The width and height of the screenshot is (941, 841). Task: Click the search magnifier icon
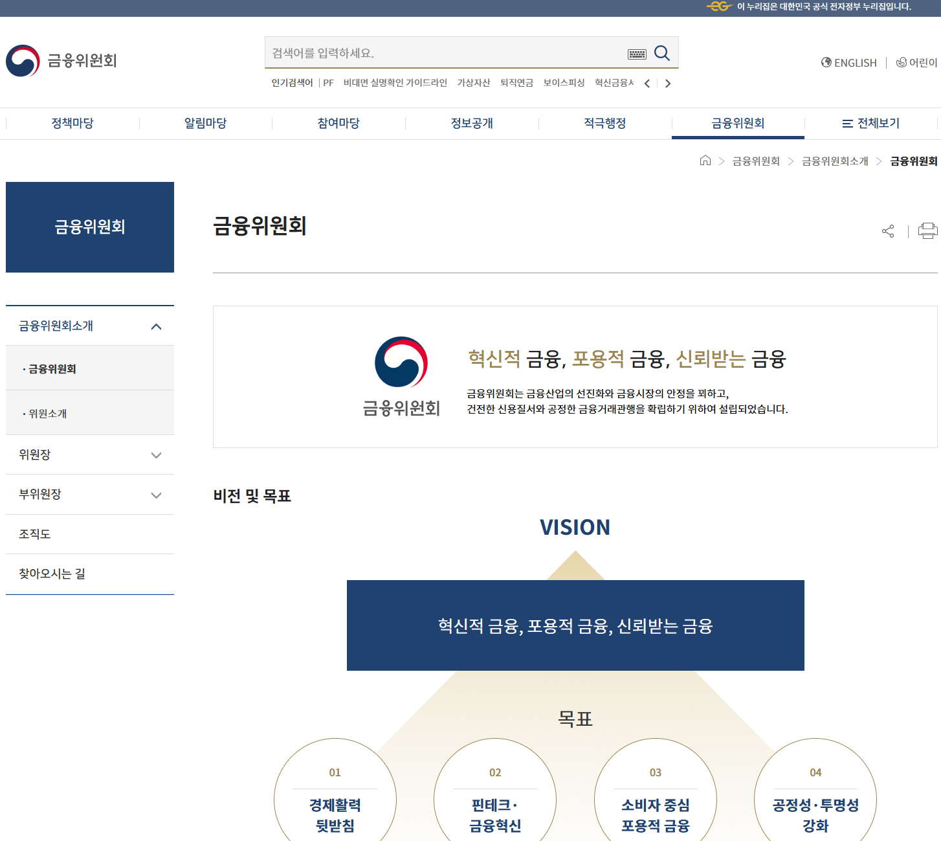coord(661,53)
